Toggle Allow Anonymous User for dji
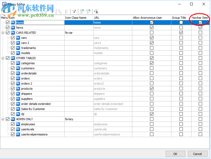 (x=152, y=114)
